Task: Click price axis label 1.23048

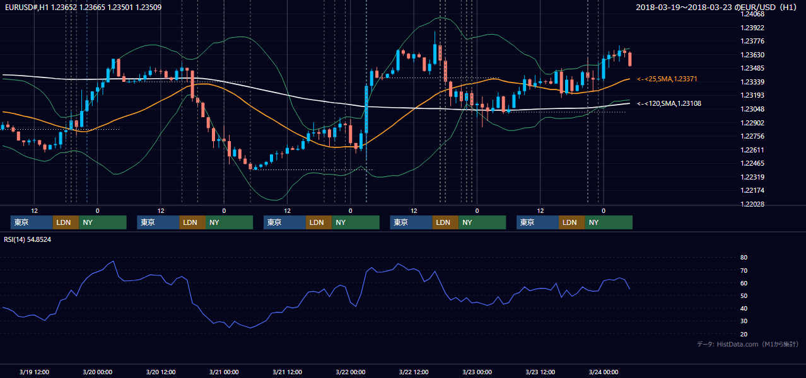Action: tap(753, 109)
